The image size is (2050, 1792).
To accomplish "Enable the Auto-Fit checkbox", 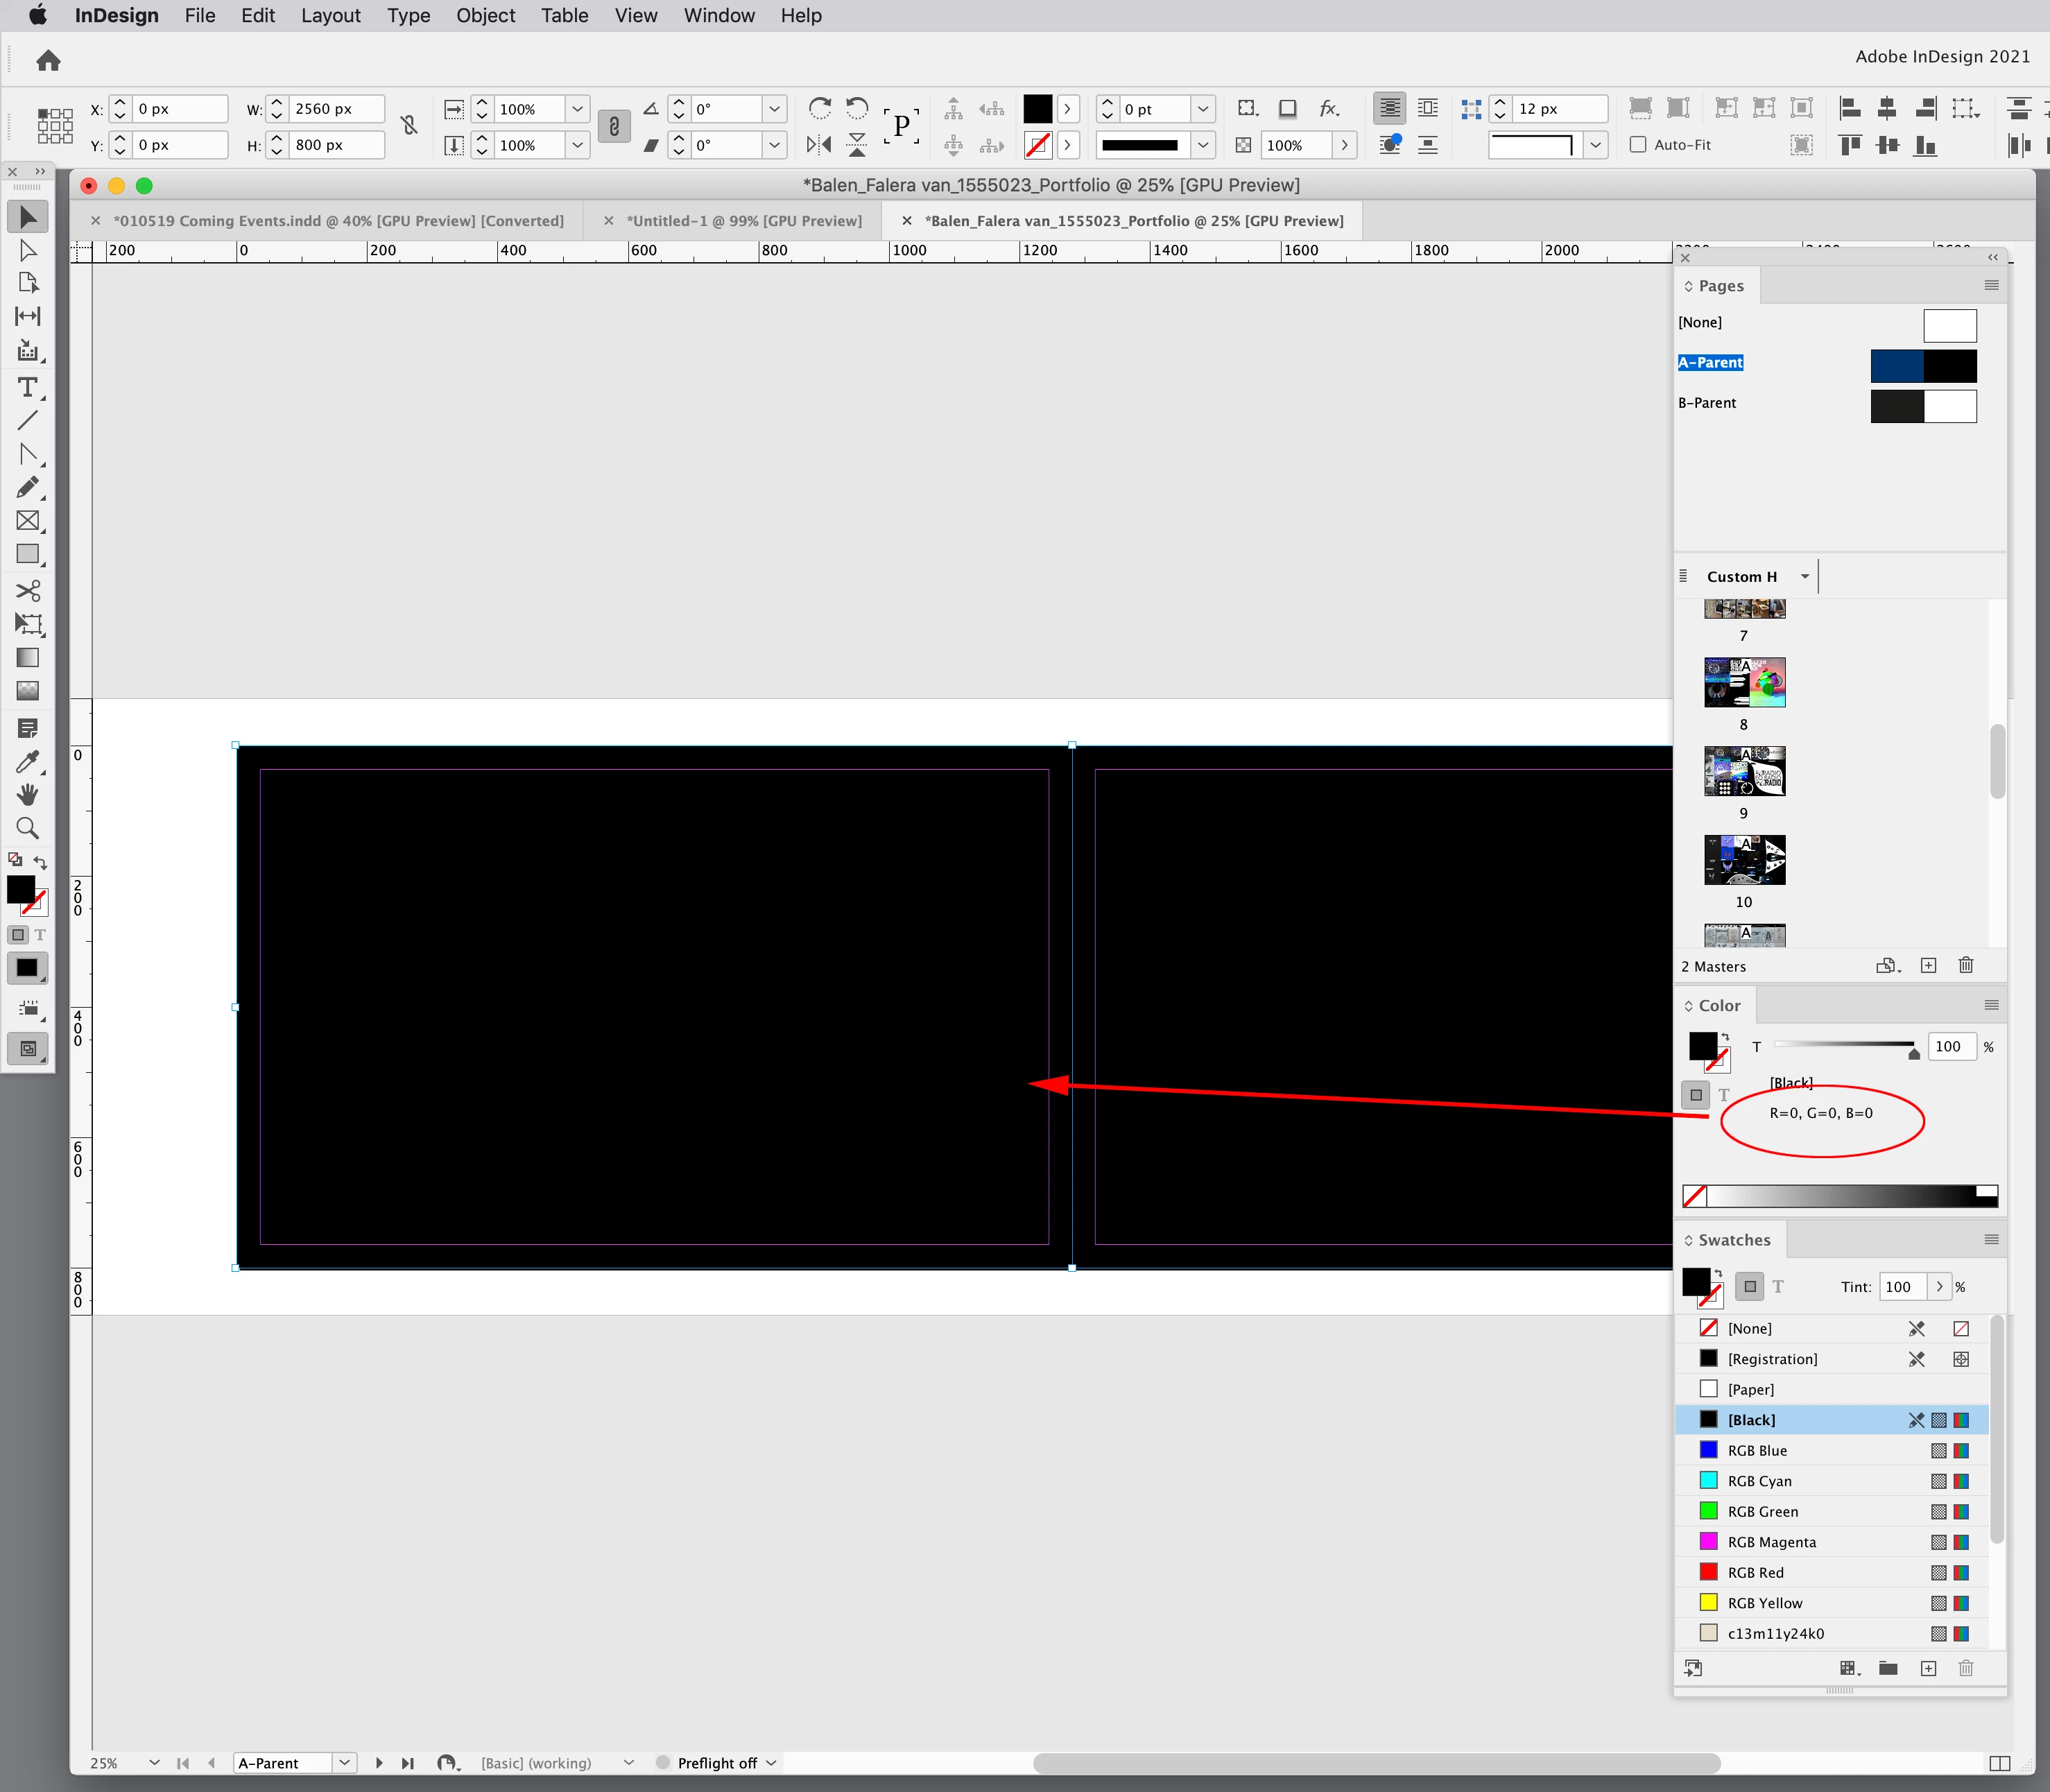I will (1638, 145).
